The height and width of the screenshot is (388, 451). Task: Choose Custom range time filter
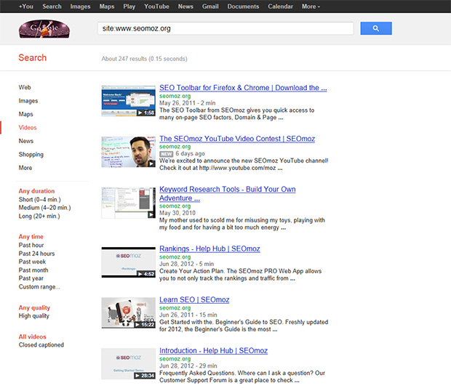pos(40,287)
